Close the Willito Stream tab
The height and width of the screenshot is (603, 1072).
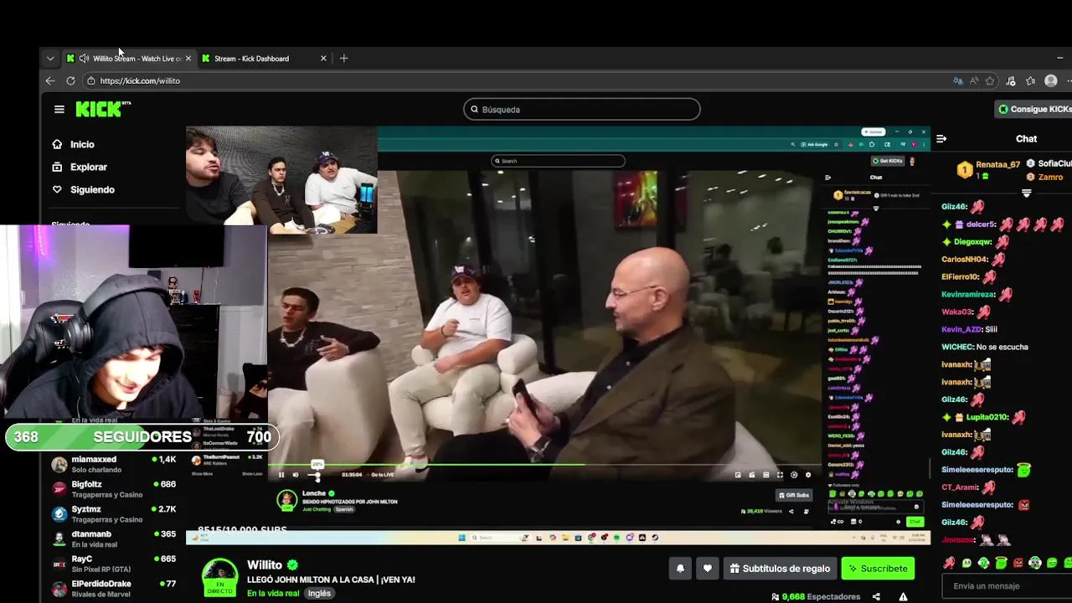tap(188, 59)
